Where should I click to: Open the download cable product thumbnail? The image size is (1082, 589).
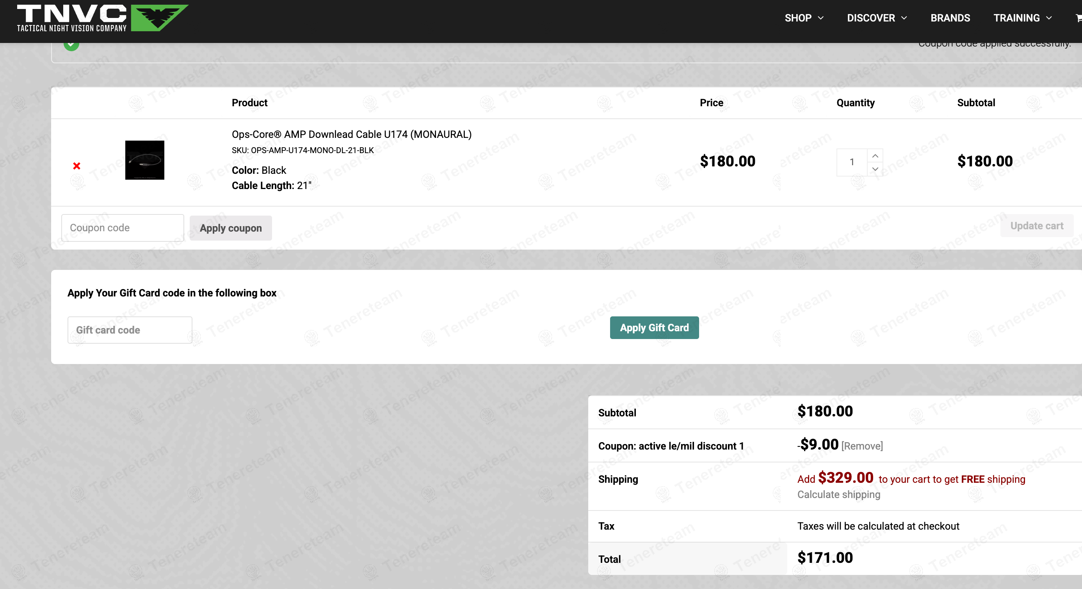point(144,160)
